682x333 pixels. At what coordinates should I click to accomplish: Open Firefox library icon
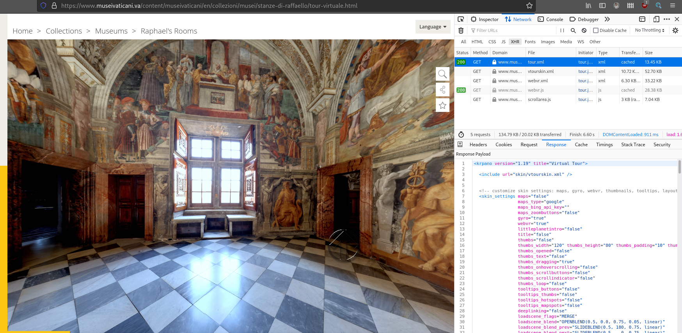coord(588,5)
